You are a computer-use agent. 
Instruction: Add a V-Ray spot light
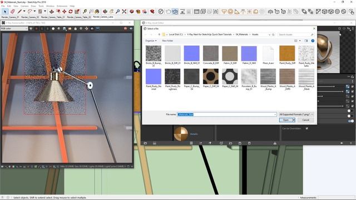[237, 11]
